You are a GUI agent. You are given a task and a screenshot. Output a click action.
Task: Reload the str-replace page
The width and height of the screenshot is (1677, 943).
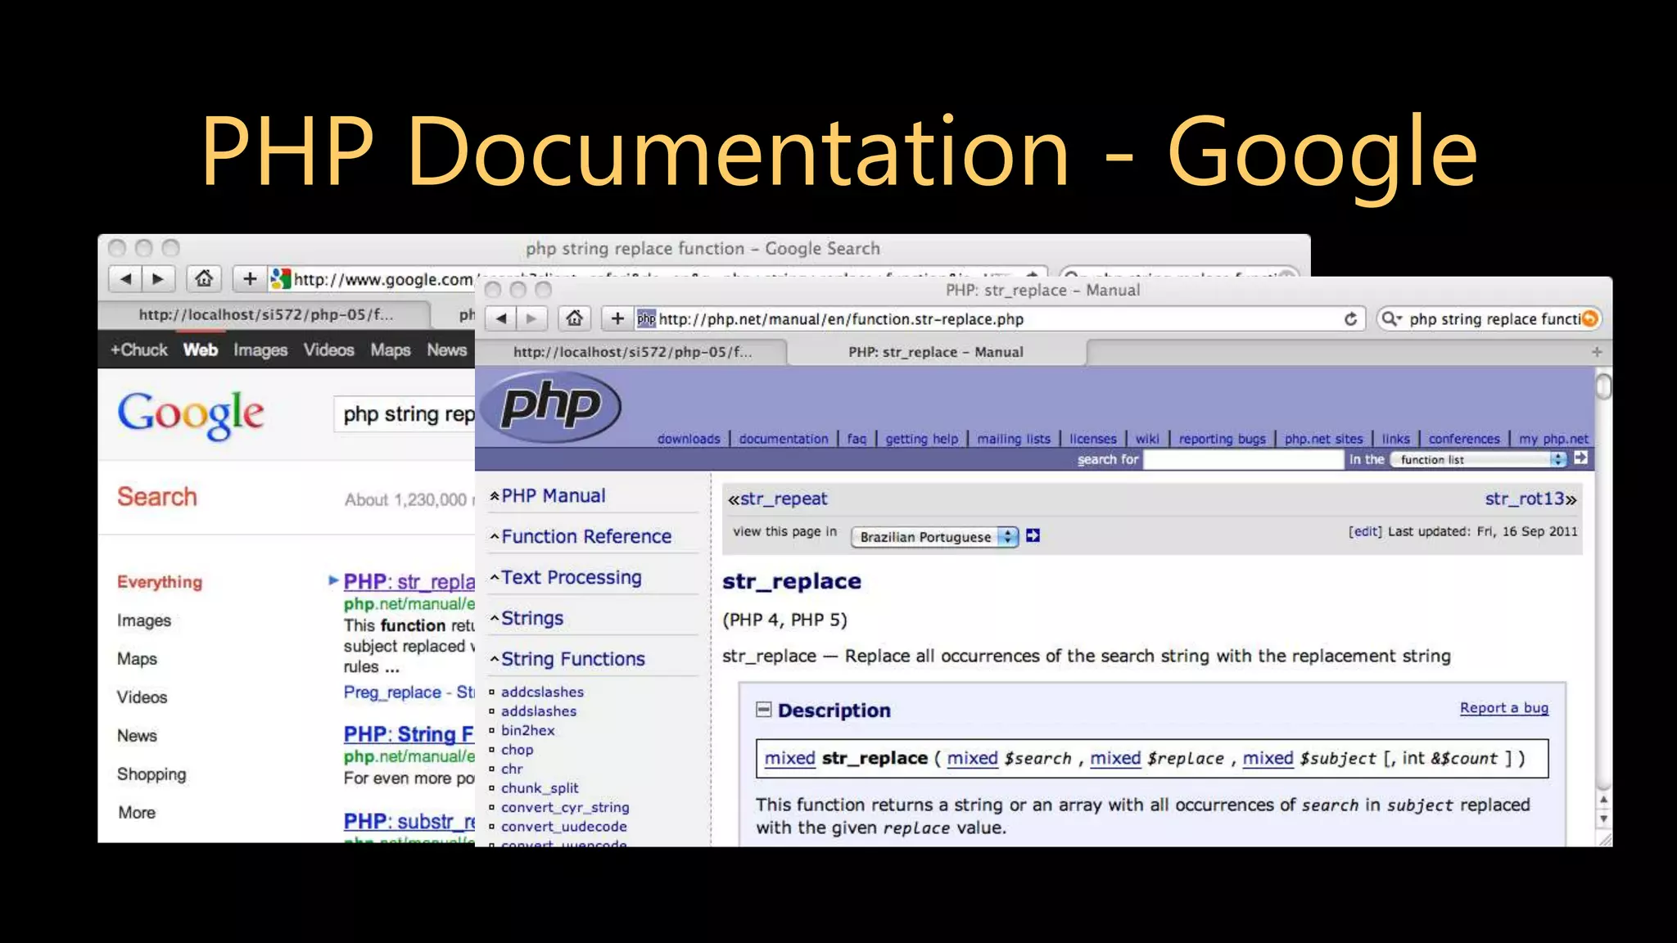click(x=1350, y=319)
